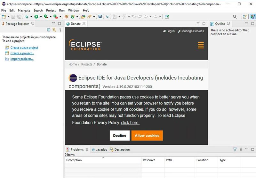Viewport: 256px width, 178px height.
Task: Open the Project menu
Action: [x=51, y=11]
